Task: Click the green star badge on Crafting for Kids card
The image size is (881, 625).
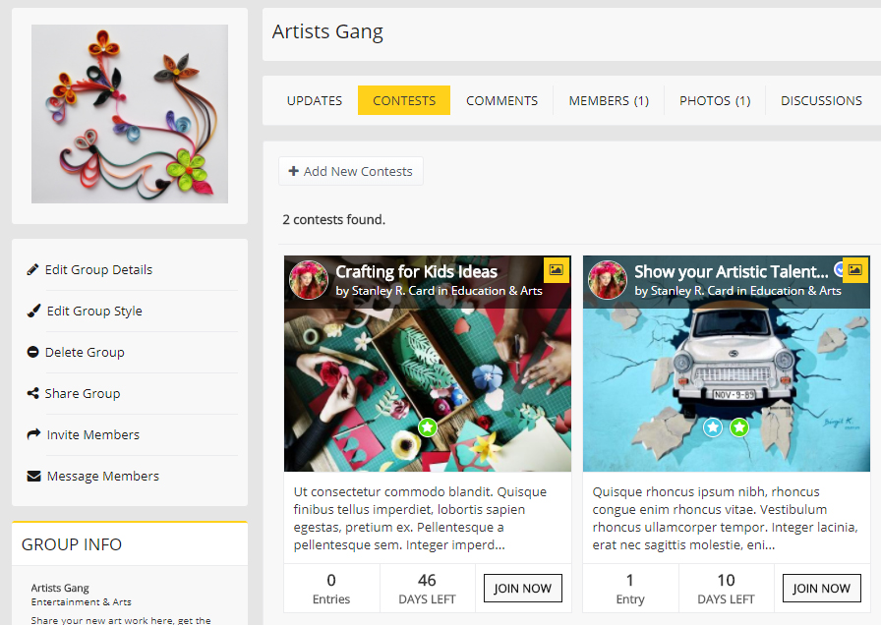Action: pos(427,427)
